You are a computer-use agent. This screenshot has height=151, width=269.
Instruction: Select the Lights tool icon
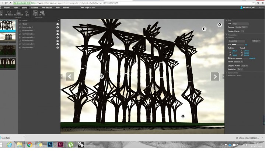(27, 13)
